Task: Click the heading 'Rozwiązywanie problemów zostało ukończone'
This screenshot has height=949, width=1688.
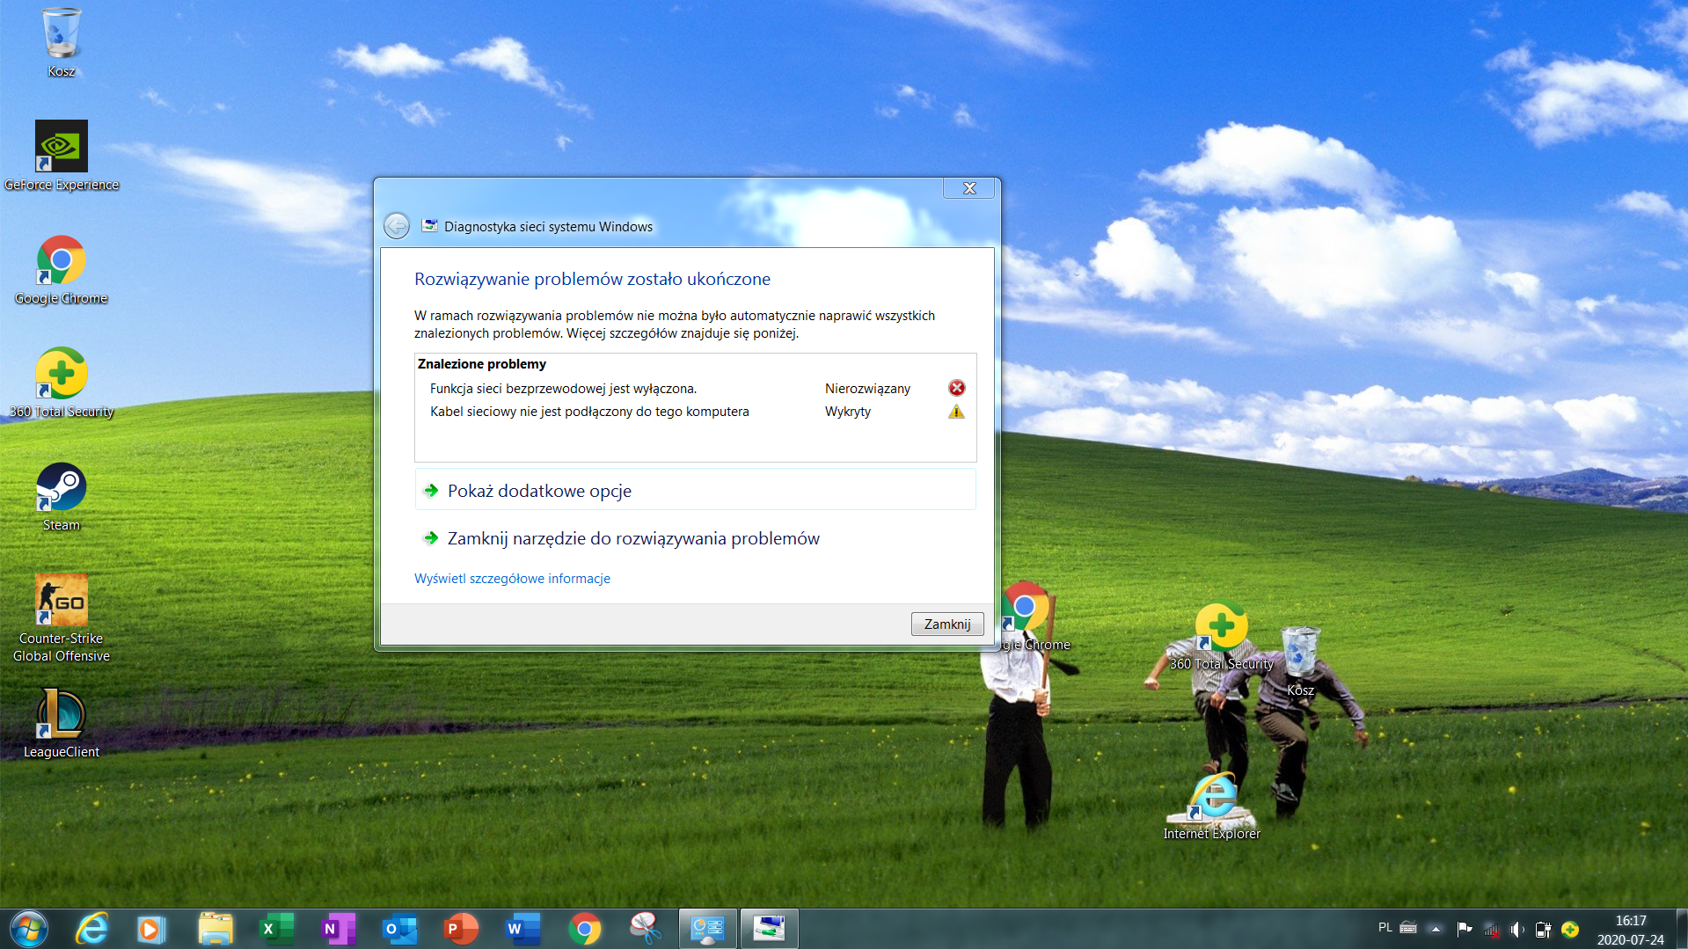Action: click(592, 279)
